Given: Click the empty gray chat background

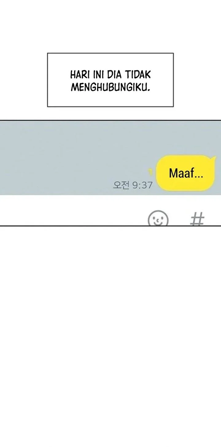Looking at the screenshot, I should tap(77, 147).
